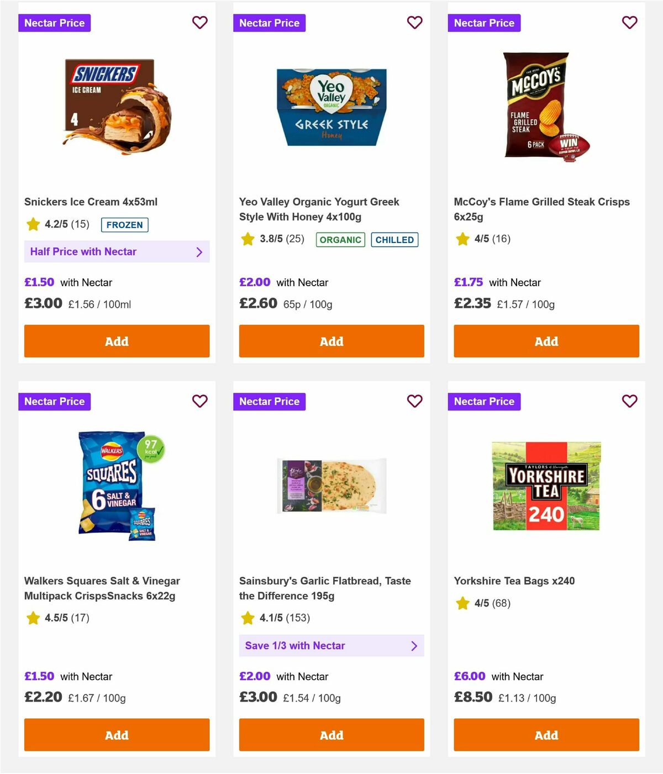The height and width of the screenshot is (774, 663).
Task: Open the FROZEN category tag
Action: (124, 225)
